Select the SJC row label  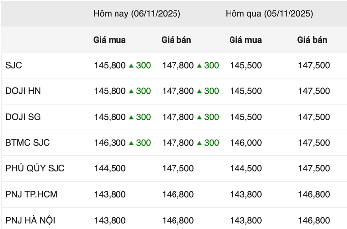[x=14, y=65]
